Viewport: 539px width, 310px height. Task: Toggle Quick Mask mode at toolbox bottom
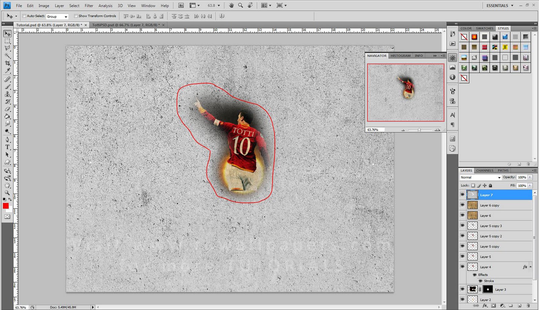pyautogui.click(x=7, y=217)
